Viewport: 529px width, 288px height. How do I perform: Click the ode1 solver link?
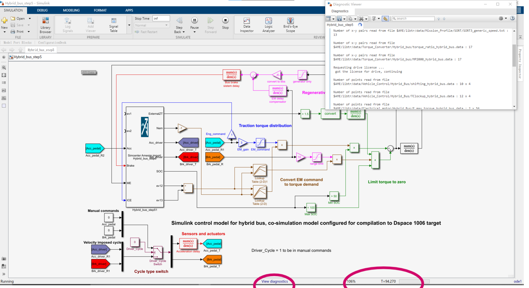[x=517, y=281]
